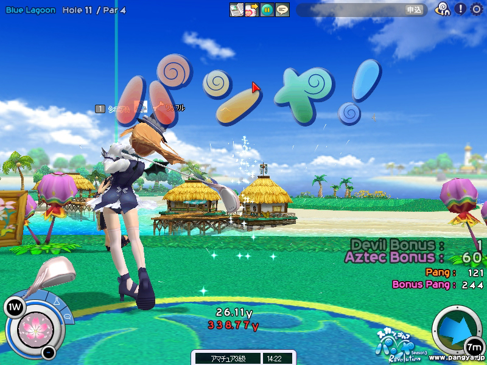
Task: Pause the game with the green button
Action: pyautogui.click(x=267, y=10)
